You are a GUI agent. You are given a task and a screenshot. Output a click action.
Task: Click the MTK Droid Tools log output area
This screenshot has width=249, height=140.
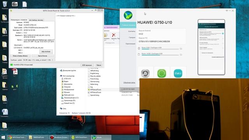click(79, 37)
